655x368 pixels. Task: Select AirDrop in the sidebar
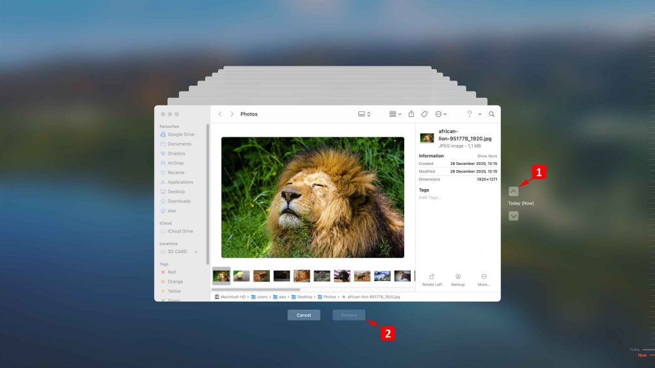[x=172, y=163]
